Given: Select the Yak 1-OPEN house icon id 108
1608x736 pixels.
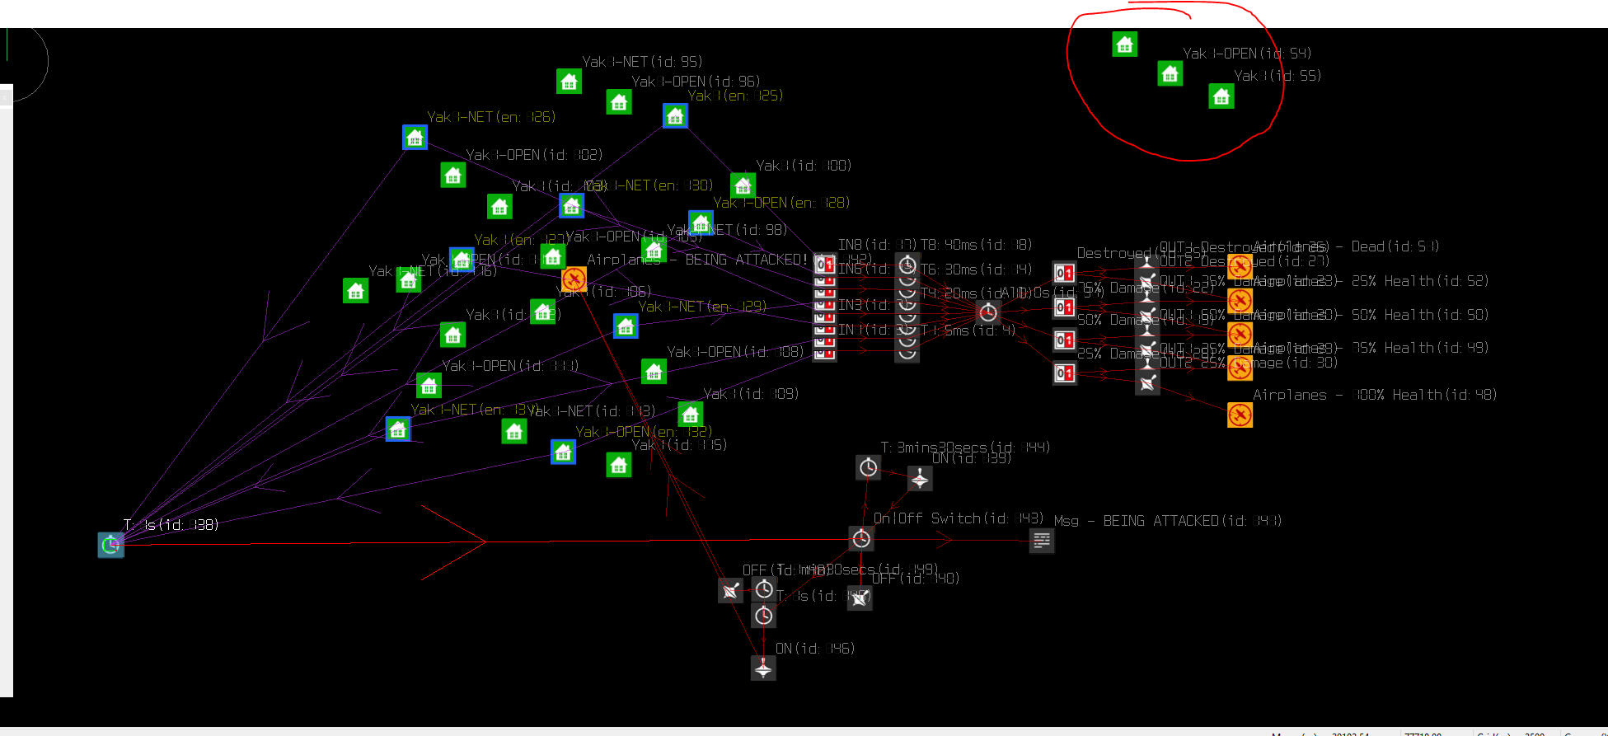Looking at the screenshot, I should (x=654, y=372).
